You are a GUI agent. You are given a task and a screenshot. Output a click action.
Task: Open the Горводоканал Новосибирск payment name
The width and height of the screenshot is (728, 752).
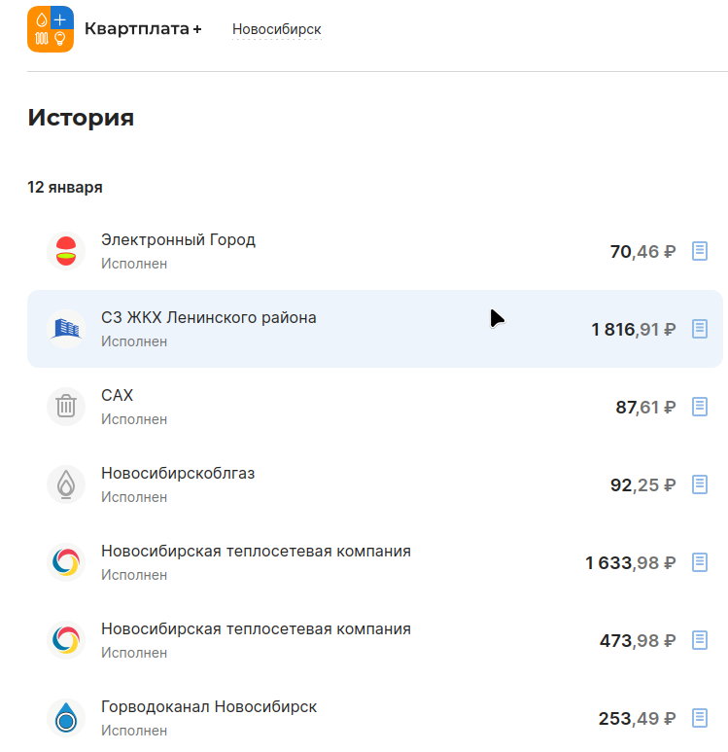point(209,707)
